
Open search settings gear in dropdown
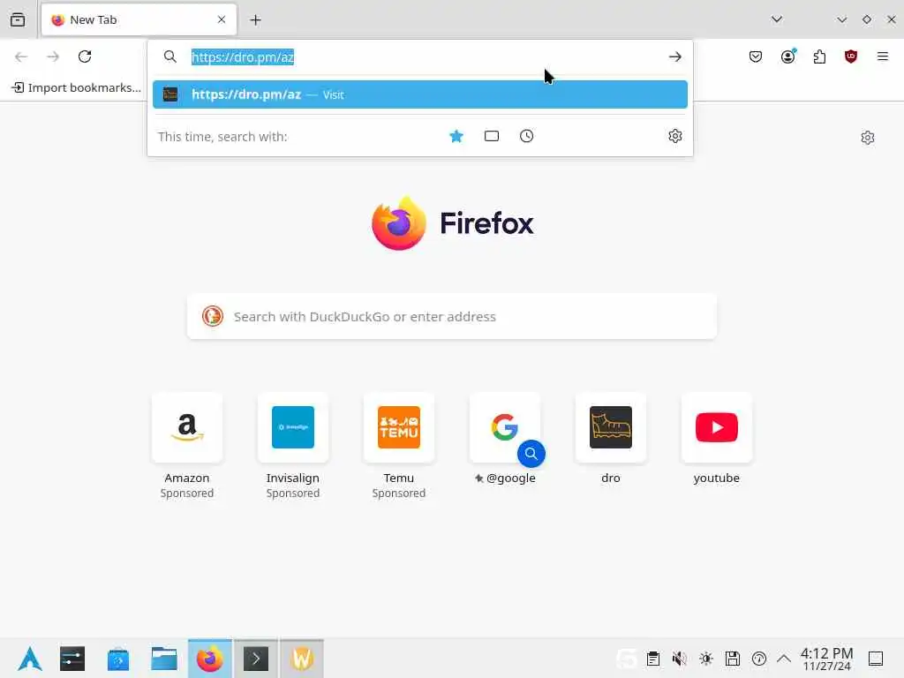point(675,136)
